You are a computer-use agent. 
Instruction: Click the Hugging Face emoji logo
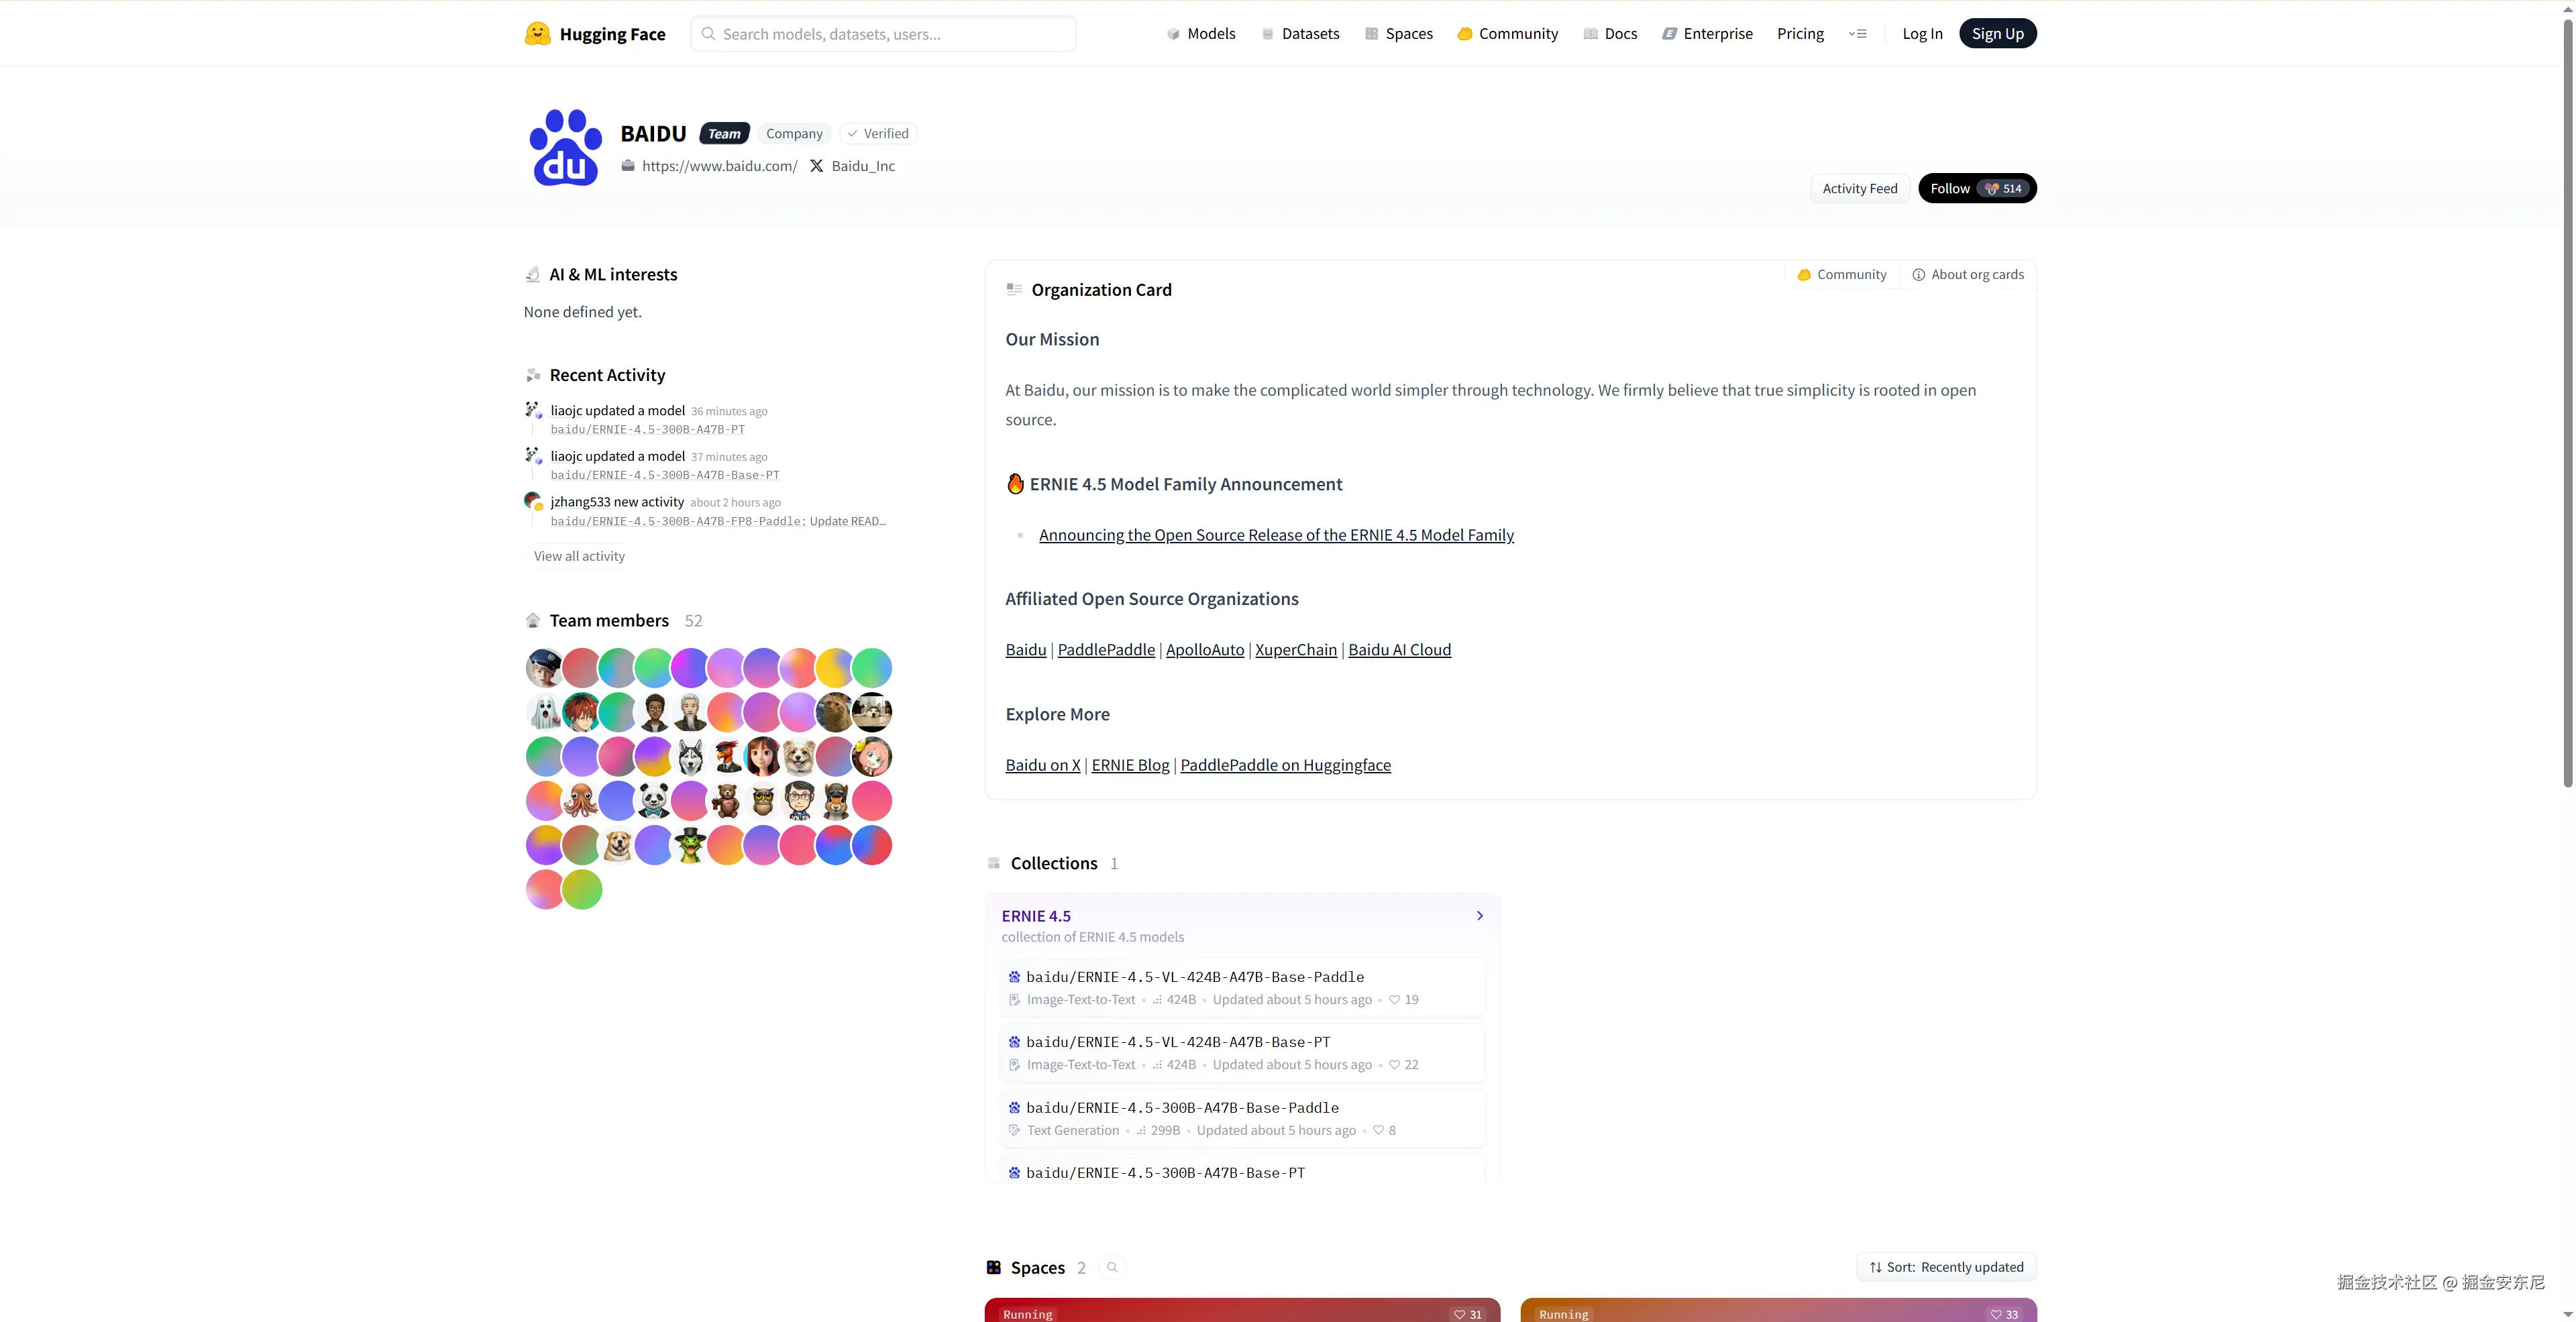[x=537, y=34]
